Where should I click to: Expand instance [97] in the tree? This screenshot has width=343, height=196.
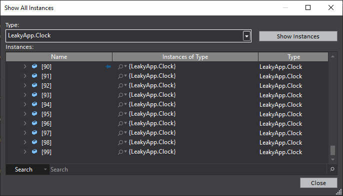tap(25, 133)
